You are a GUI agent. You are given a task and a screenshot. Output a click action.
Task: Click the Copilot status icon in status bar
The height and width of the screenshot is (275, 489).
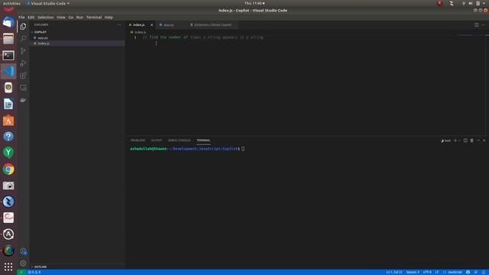tap(468, 272)
